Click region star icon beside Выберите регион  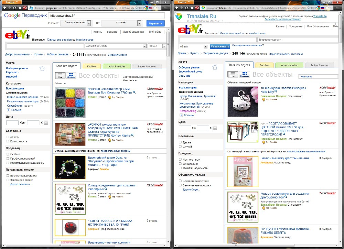click(x=42, y=68)
